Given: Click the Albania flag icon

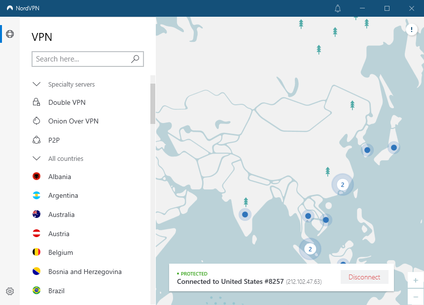Looking at the screenshot, I should click(36, 177).
